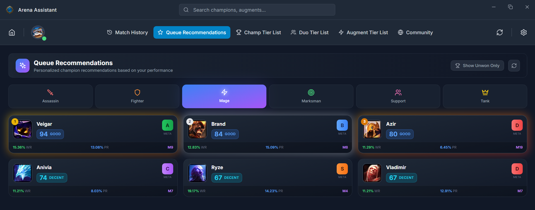Open the Augment Tier List tab
This screenshot has height=210, width=535.
click(363, 33)
